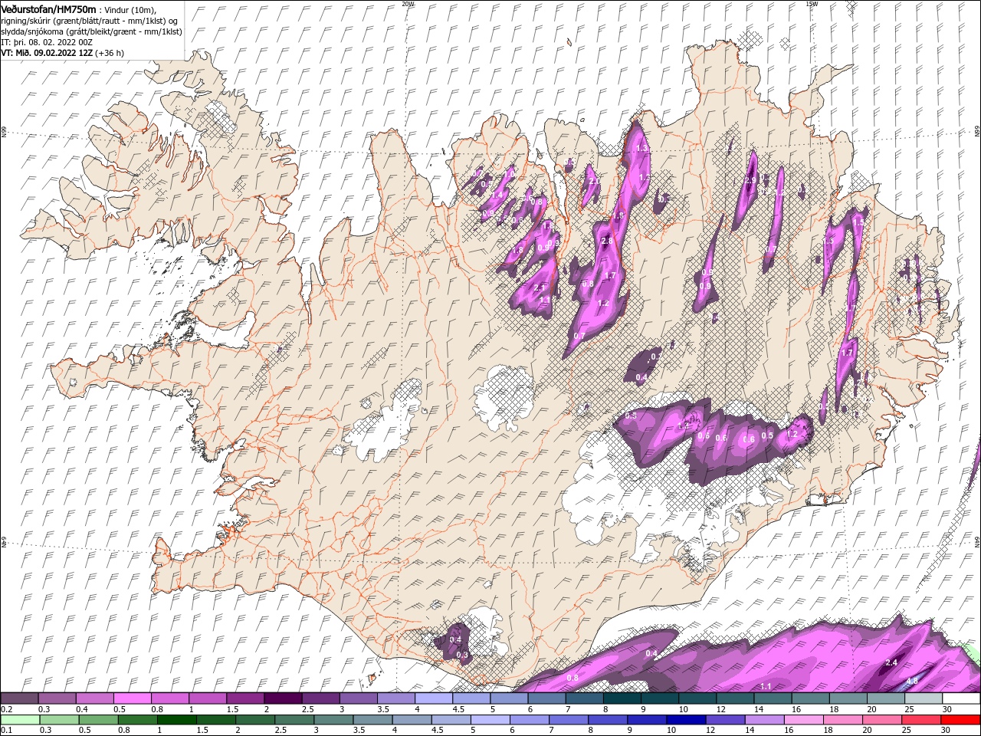The height and width of the screenshot is (736, 981).
Task: Click the 0.3 value over the southern glacier
Action: pos(462,655)
